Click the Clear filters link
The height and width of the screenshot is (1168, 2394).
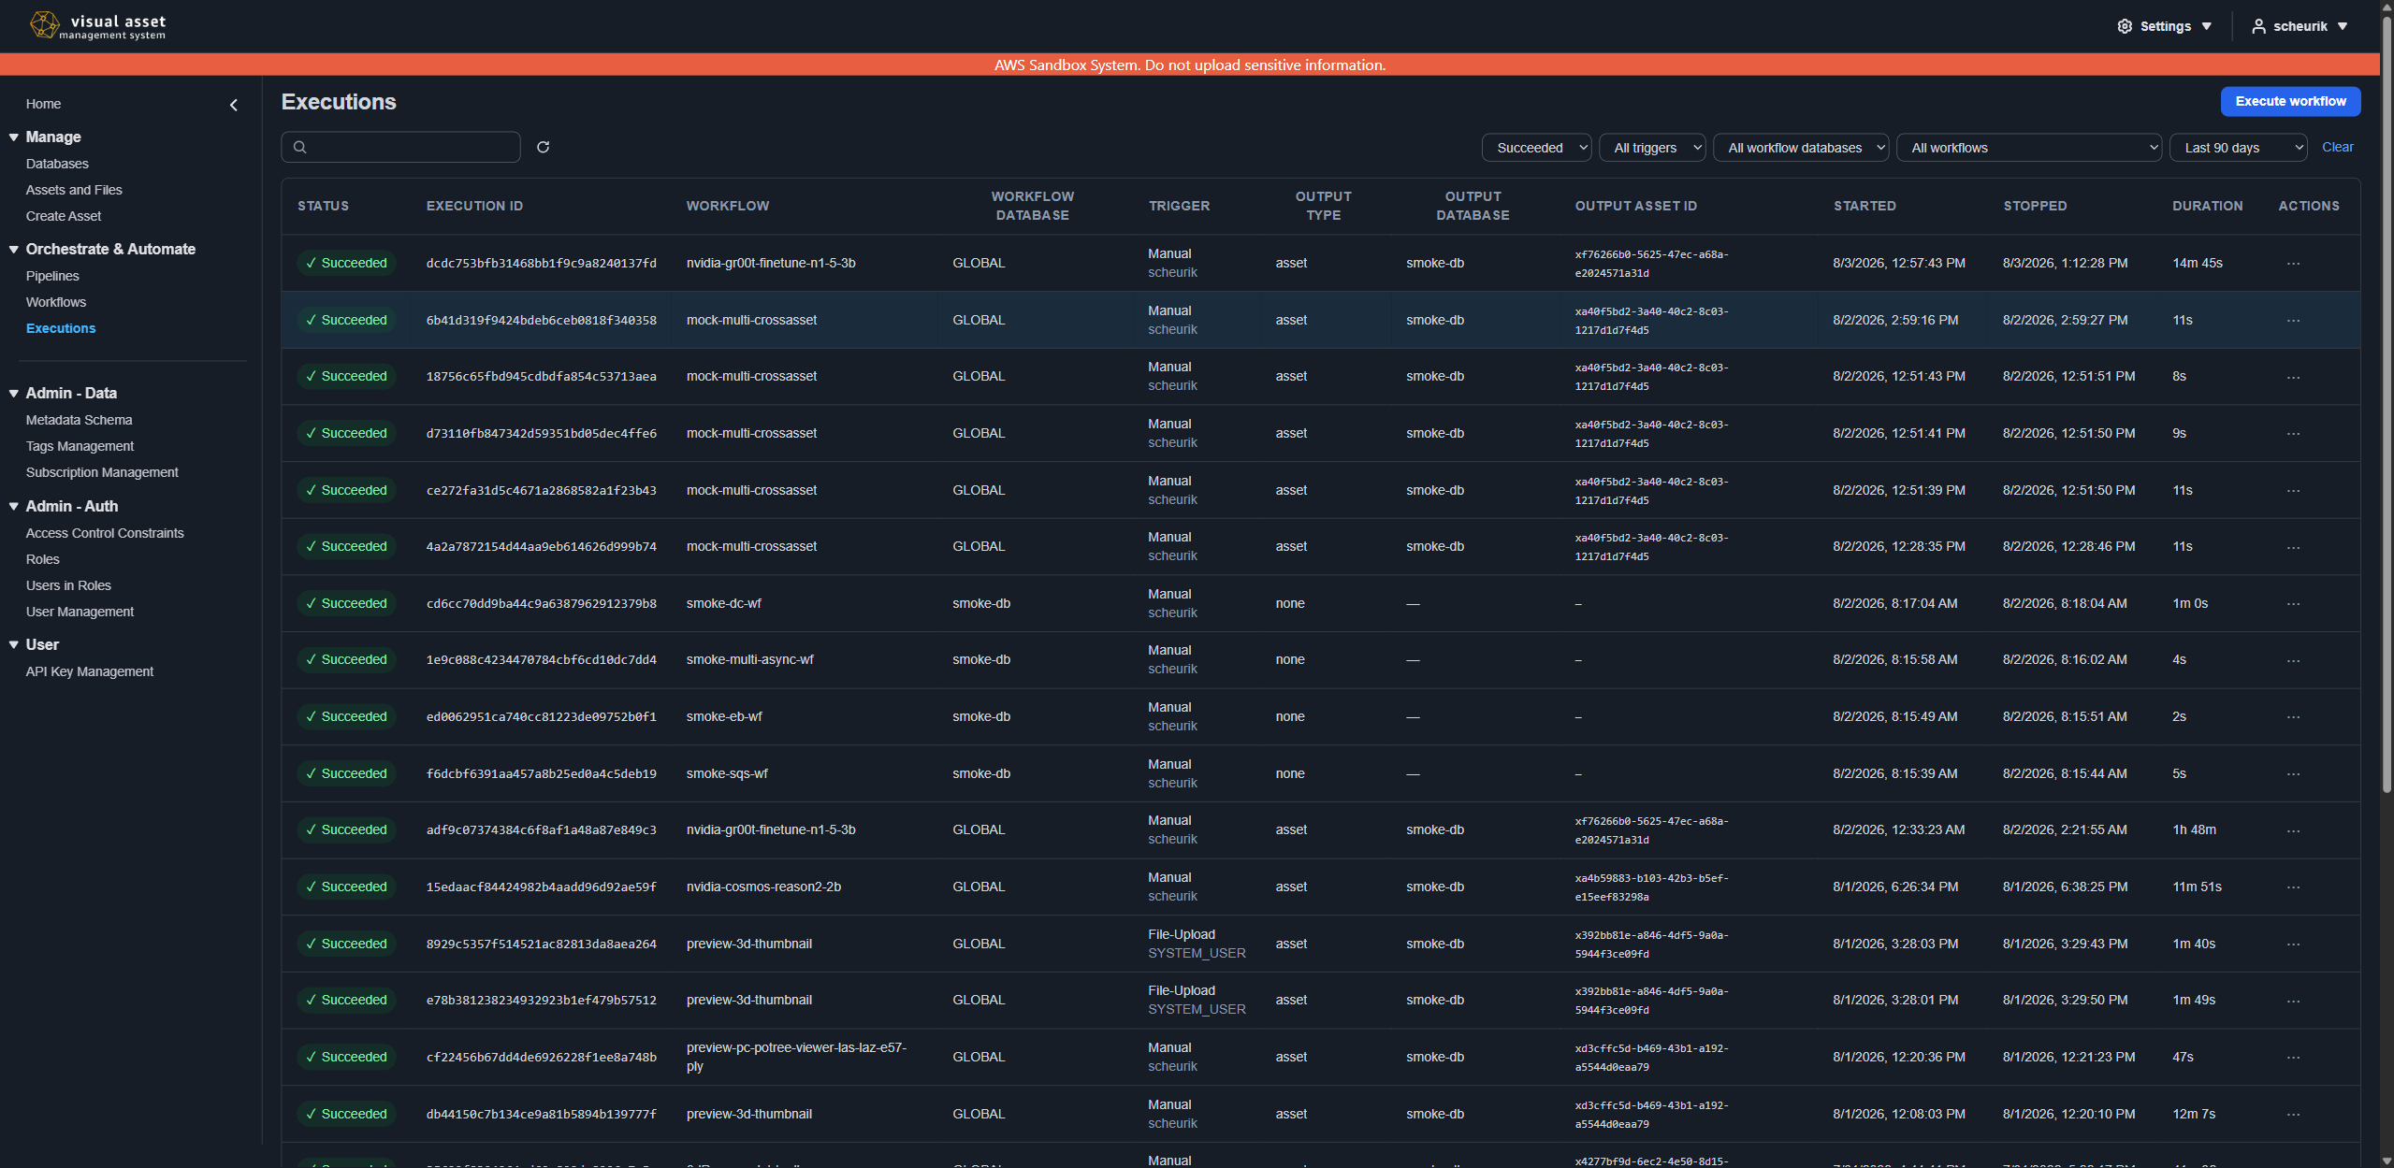coord(2337,147)
